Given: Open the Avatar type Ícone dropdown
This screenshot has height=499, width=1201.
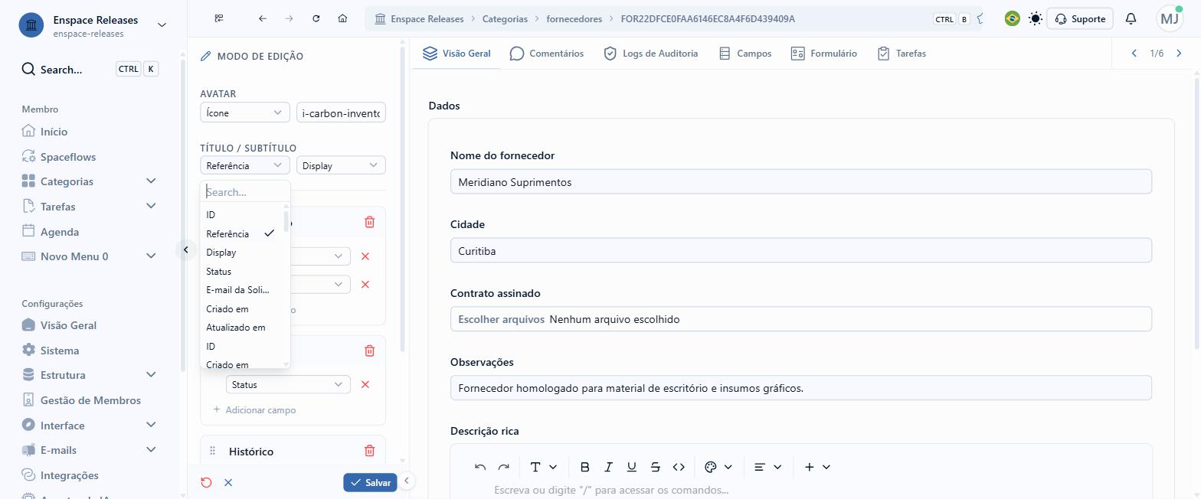Looking at the screenshot, I should click(245, 113).
